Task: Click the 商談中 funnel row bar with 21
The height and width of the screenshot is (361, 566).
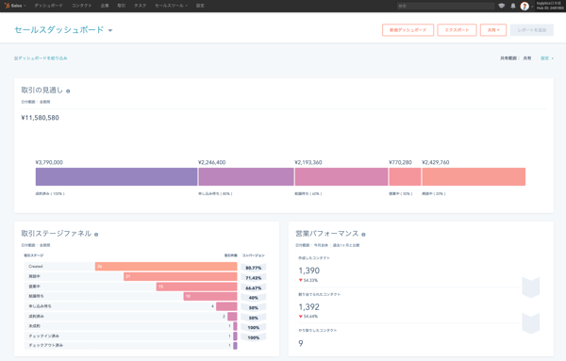Action: point(180,276)
